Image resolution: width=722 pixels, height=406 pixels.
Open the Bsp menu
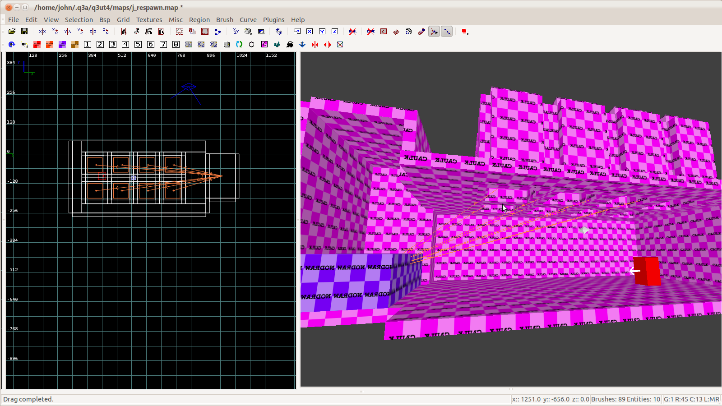[x=105, y=20]
